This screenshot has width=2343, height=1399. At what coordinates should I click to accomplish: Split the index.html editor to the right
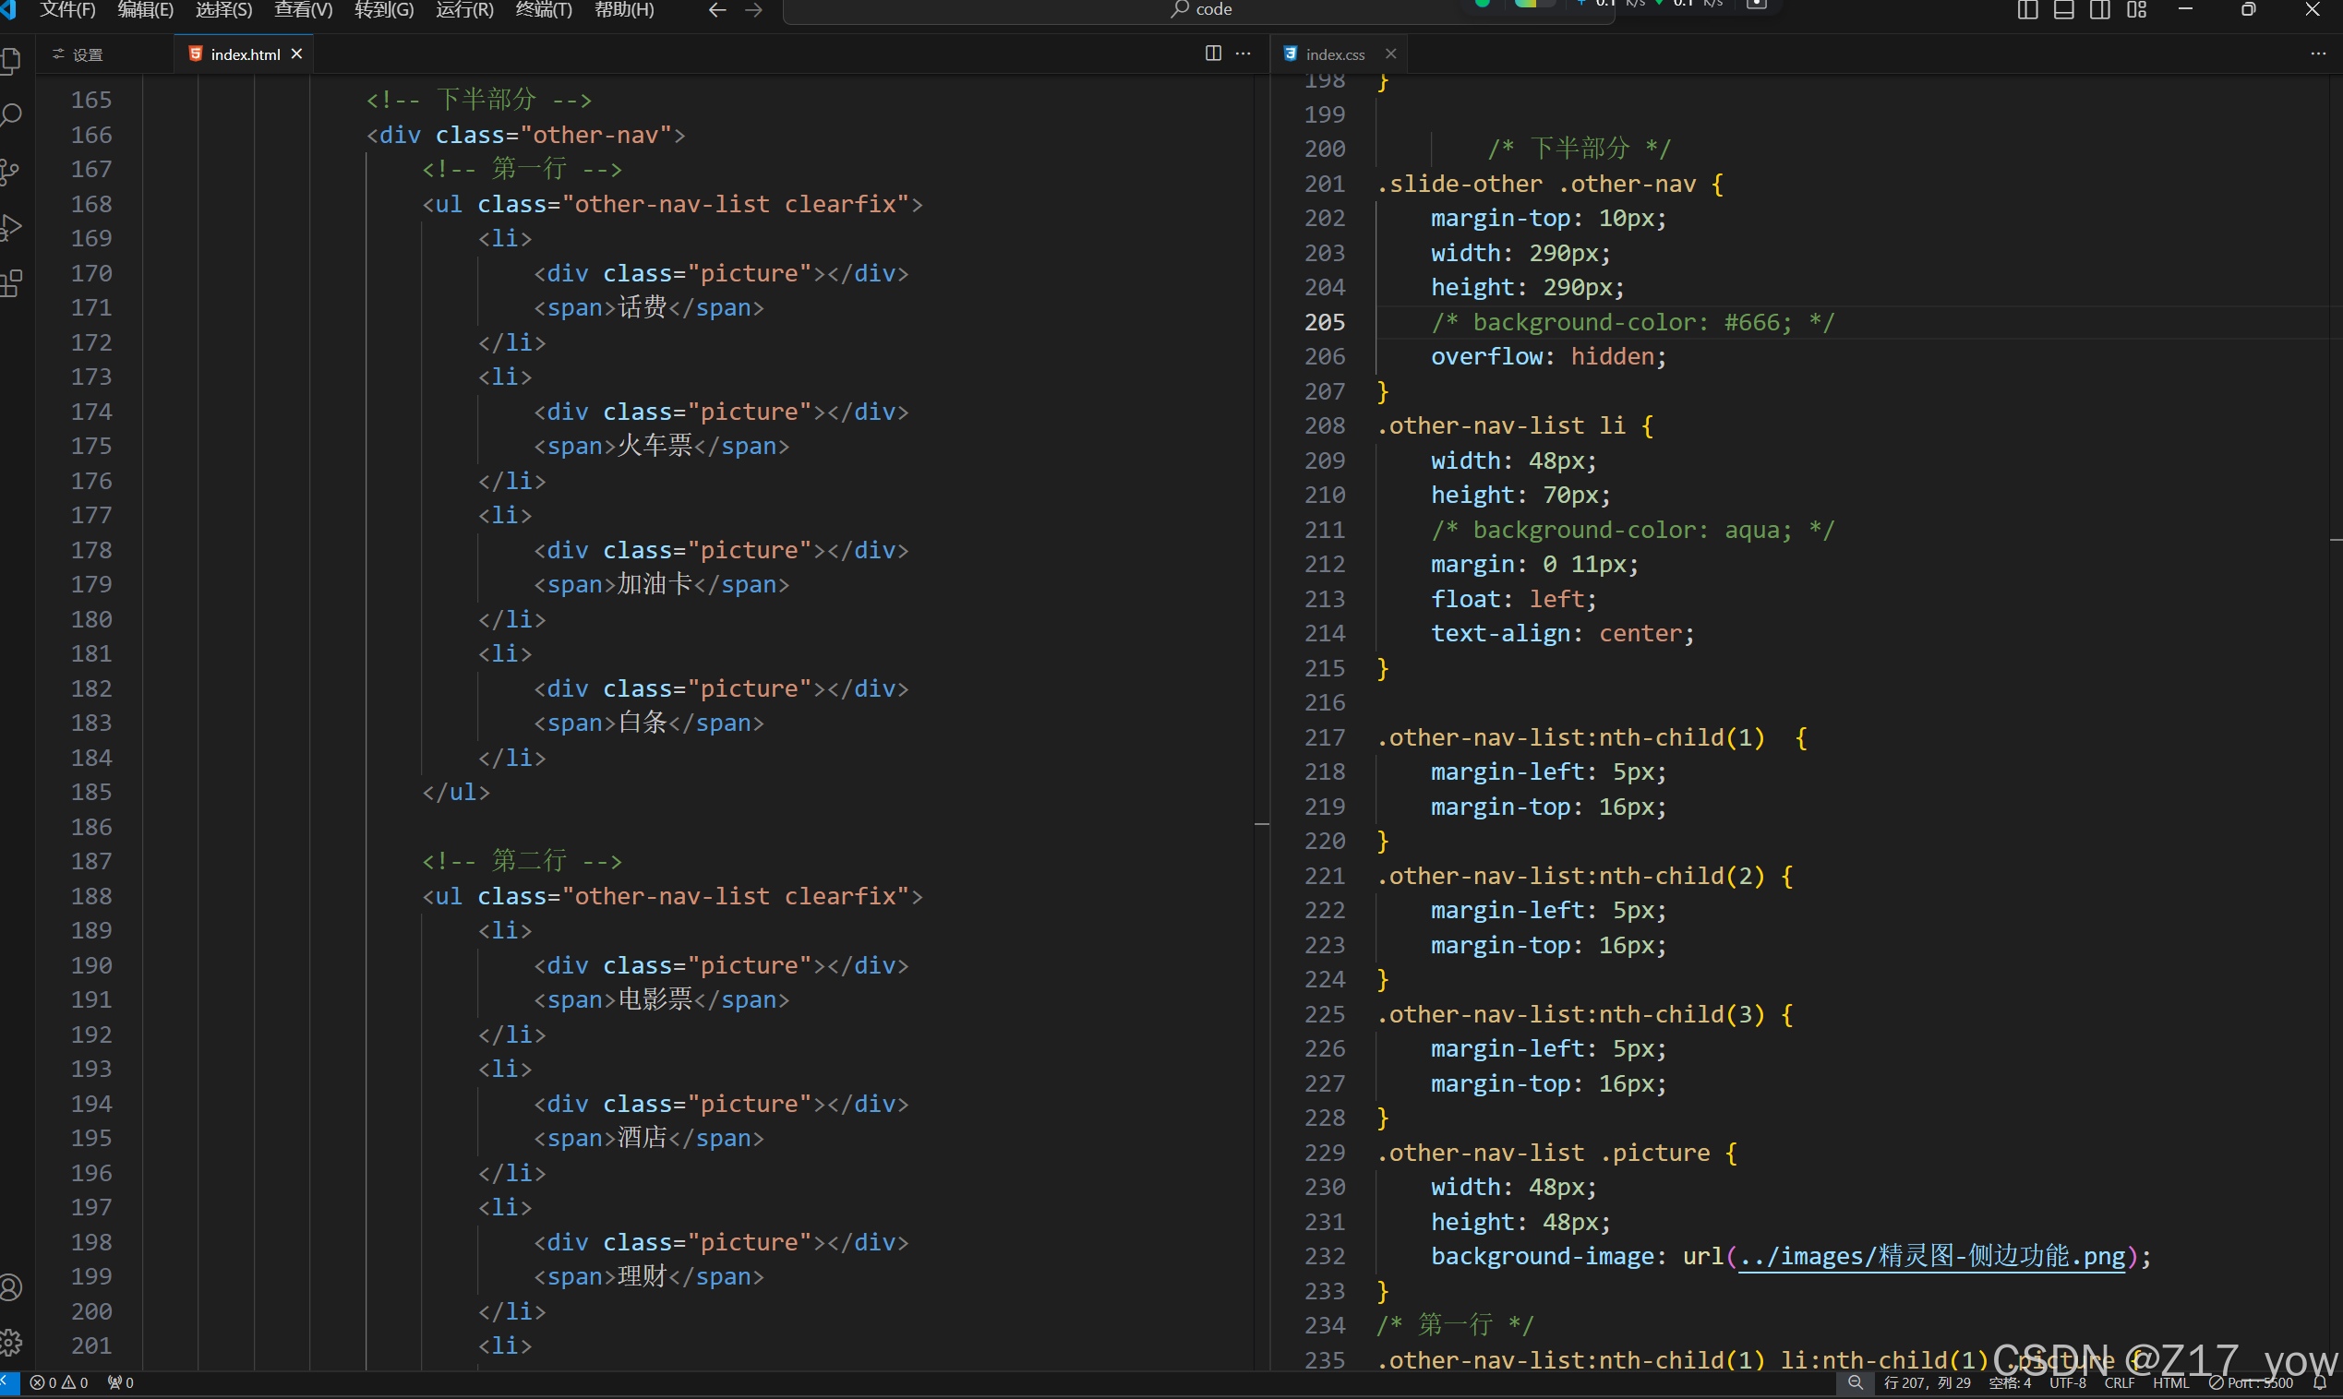tap(1212, 54)
